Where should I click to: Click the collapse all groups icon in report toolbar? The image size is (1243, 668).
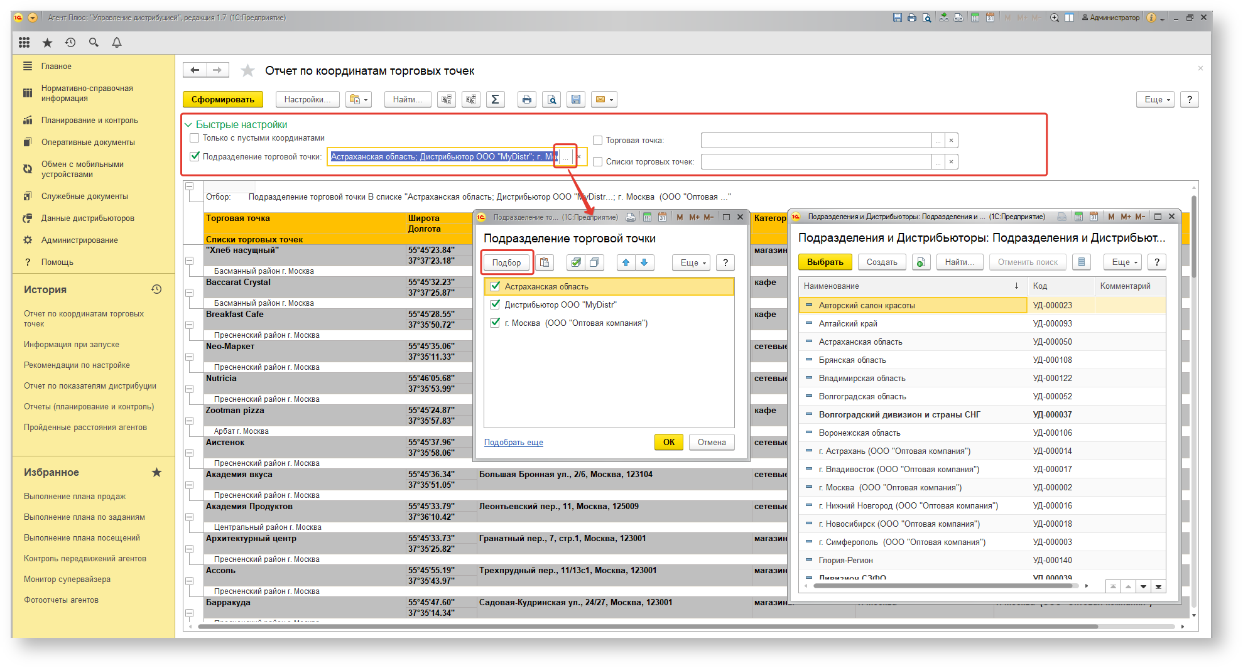click(447, 99)
